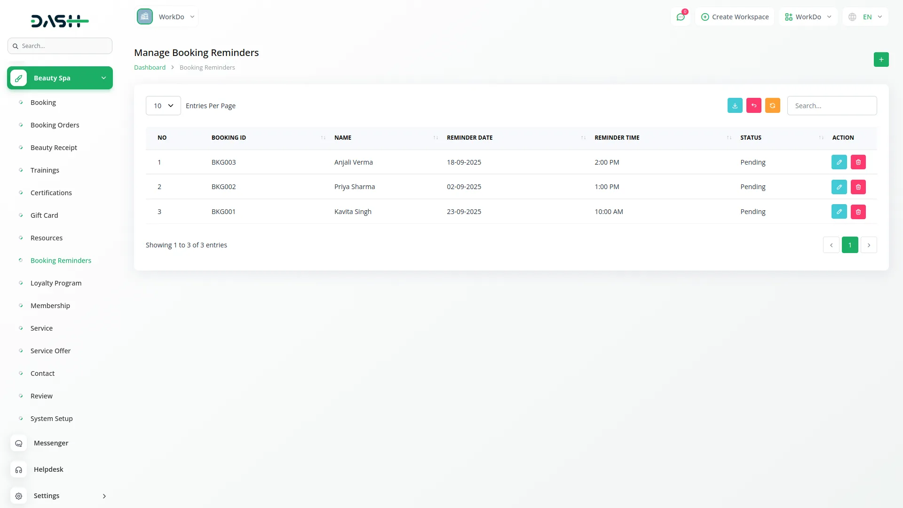Delete the BKG001 Kavita Singh reminder

click(858, 212)
